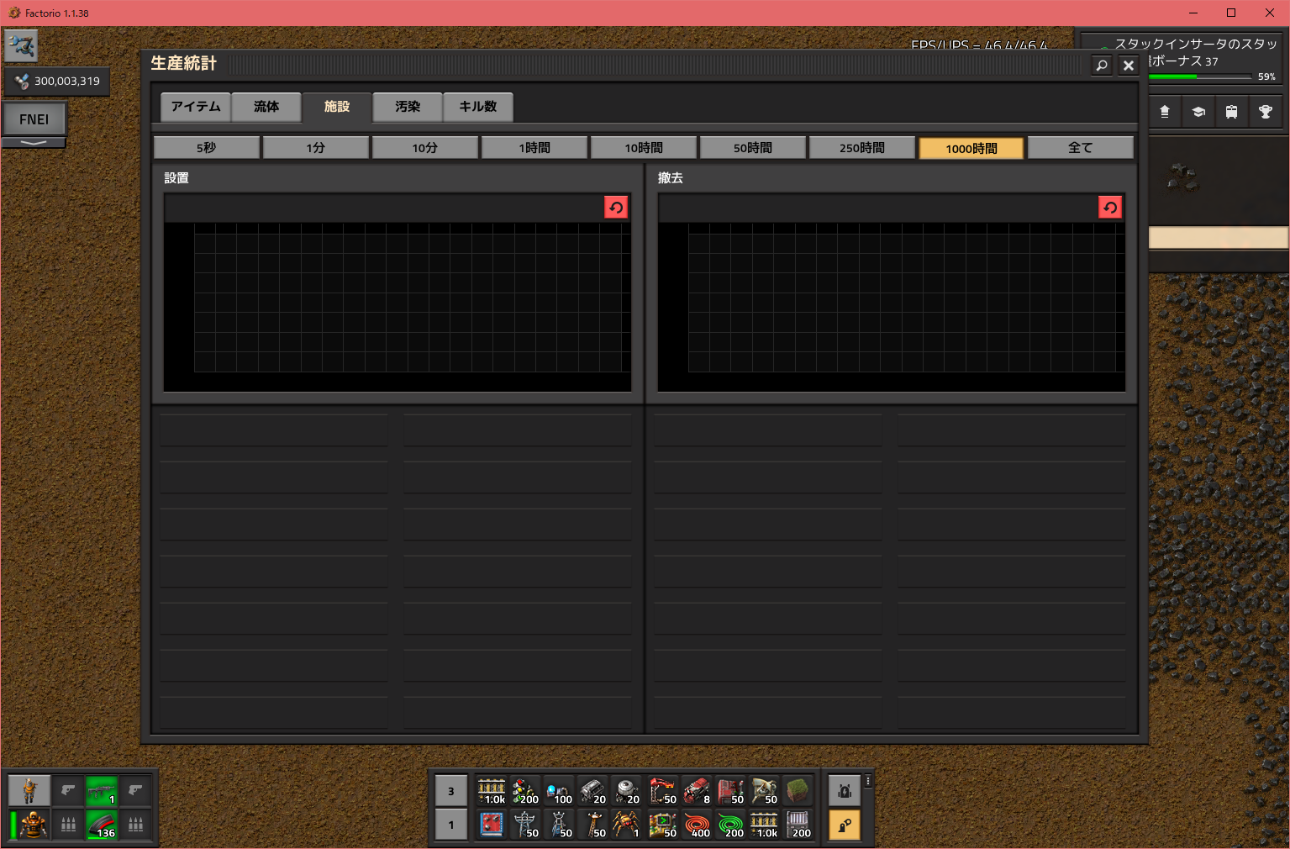Reset the 設置 graph with red button
This screenshot has width=1290, height=849.
[616, 208]
